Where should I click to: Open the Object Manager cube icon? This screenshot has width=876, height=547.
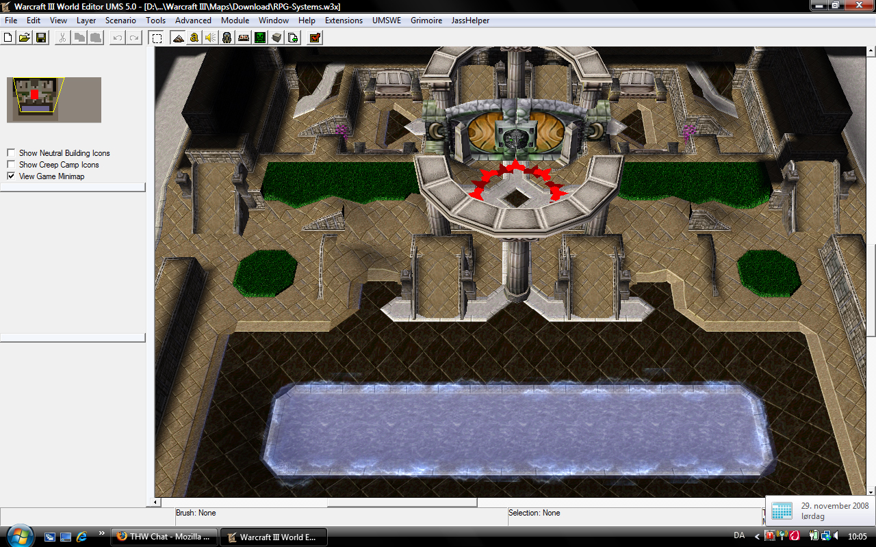(276, 38)
